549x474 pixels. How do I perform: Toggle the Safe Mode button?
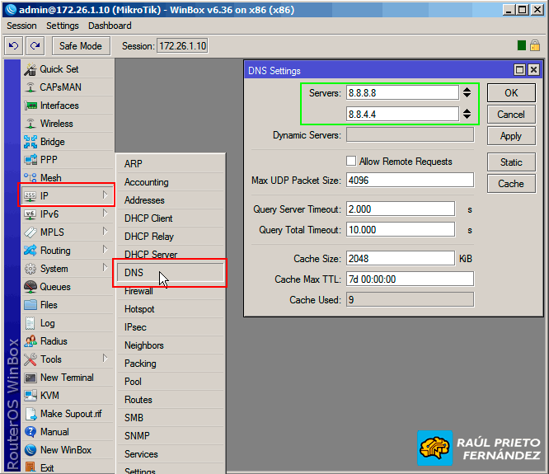pos(80,45)
